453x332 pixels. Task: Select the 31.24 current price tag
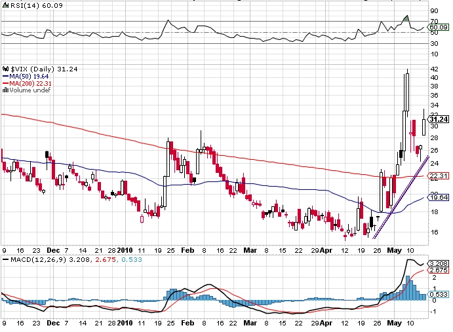[437, 119]
